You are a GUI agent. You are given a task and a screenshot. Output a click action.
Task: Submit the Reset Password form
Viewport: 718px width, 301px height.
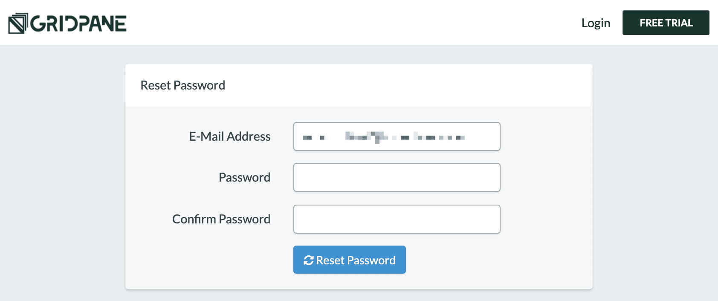(349, 260)
